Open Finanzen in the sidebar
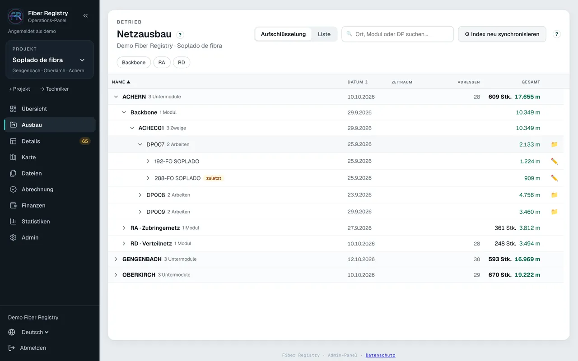The height and width of the screenshot is (361, 578). pyautogui.click(x=50, y=205)
